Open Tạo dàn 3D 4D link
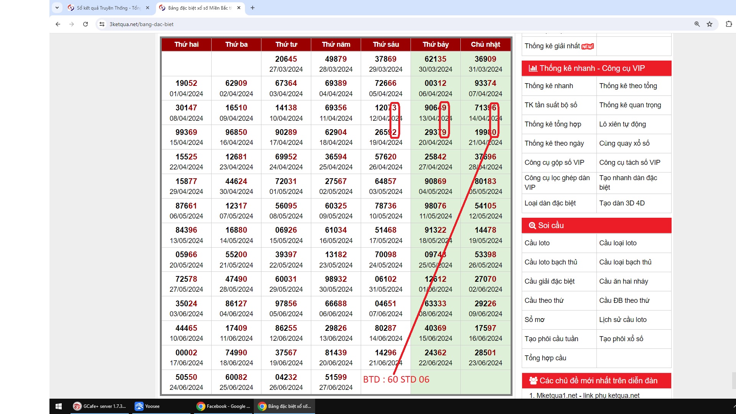Screen dimensions: 736x414 (622, 203)
